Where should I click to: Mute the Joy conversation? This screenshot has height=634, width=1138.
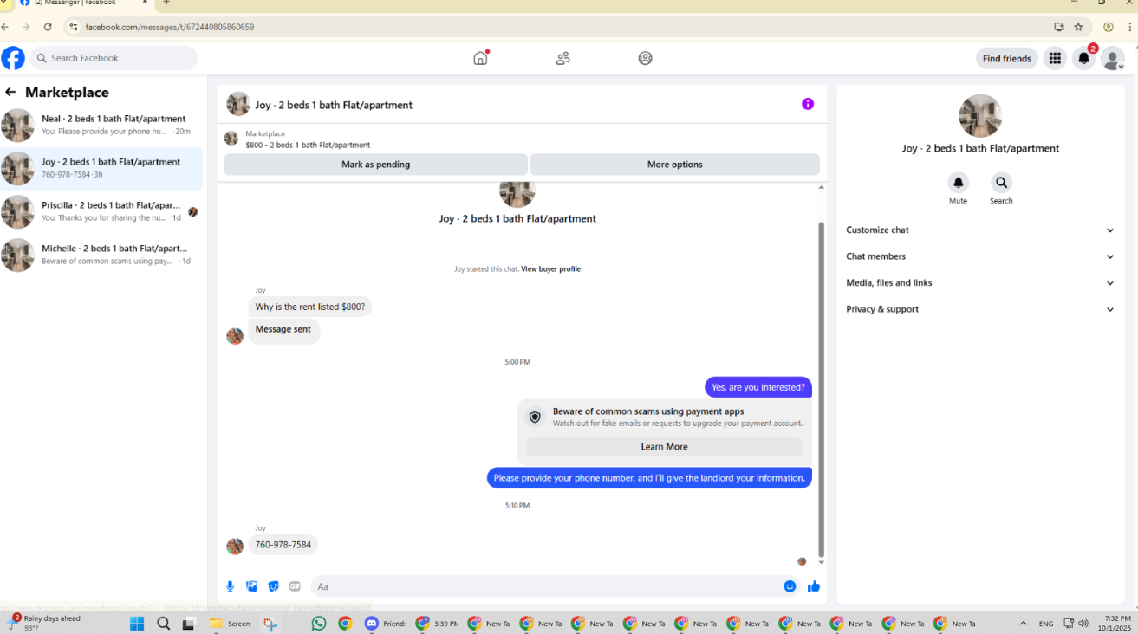pos(958,183)
